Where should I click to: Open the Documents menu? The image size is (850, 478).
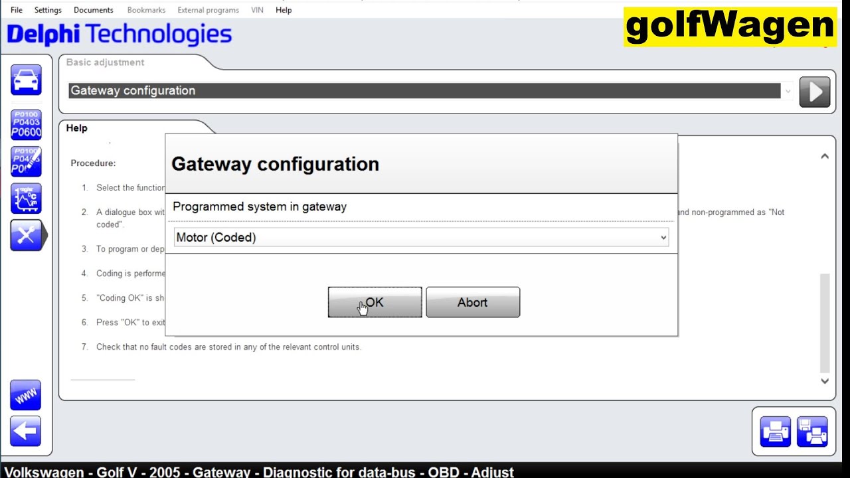[x=94, y=10]
